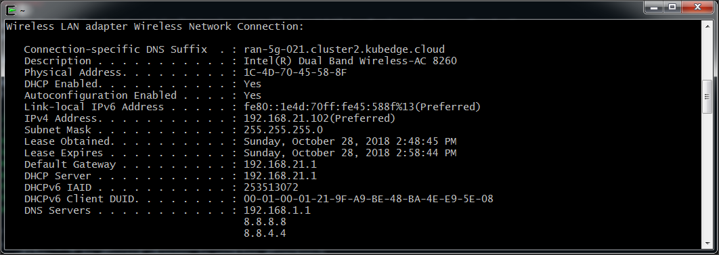Click the DNS server entry 8.8.4.4
719x255 pixels.
point(265,233)
